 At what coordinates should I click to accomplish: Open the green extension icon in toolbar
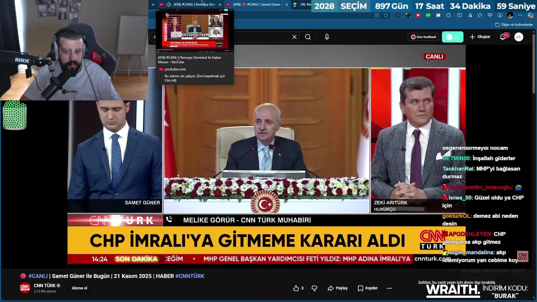point(428,15)
